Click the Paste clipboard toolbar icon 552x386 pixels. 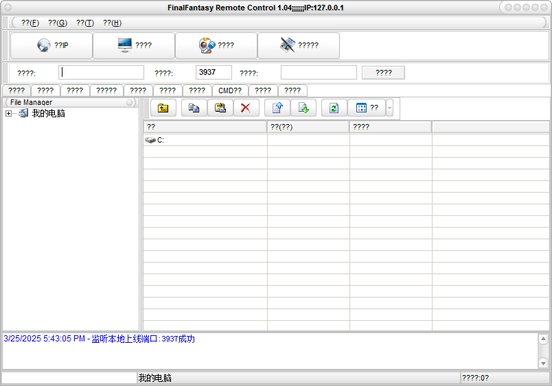pos(220,108)
